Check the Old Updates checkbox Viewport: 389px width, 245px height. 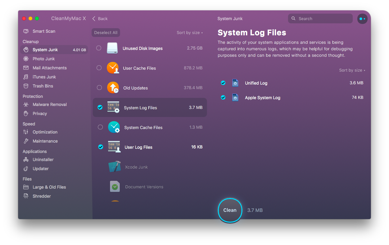99,88
